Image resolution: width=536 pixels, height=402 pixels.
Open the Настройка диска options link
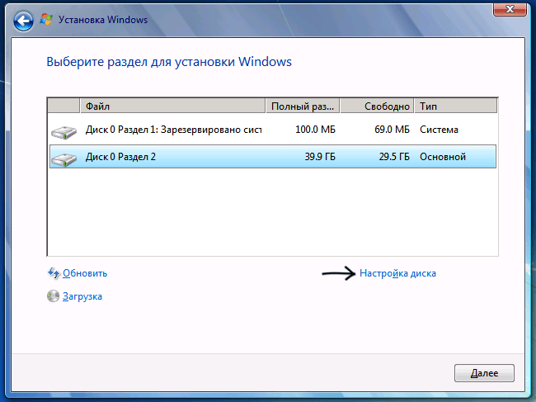(x=397, y=273)
